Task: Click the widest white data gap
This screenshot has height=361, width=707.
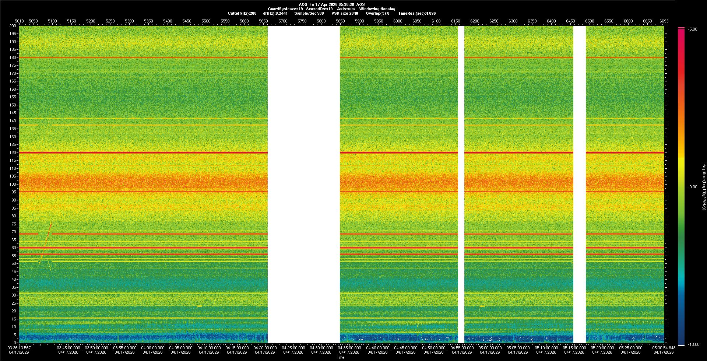Action: tap(303, 184)
